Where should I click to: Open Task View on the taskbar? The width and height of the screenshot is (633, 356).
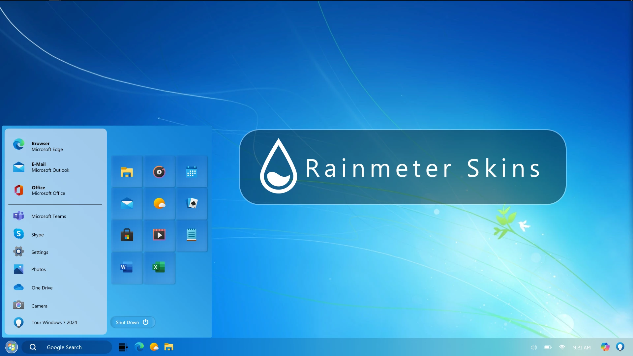(x=123, y=347)
